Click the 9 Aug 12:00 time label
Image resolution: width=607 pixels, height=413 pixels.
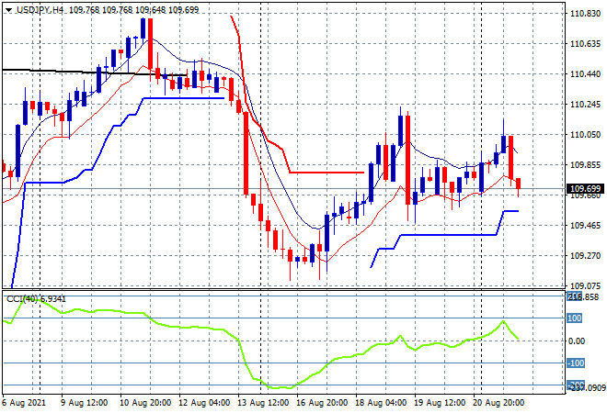[x=85, y=403]
